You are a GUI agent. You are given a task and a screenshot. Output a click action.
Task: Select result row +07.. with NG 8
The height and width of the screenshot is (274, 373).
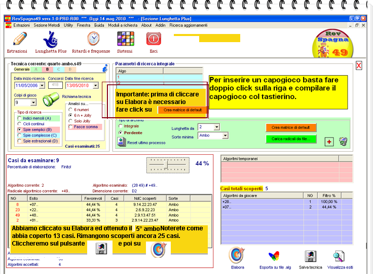point(110,204)
